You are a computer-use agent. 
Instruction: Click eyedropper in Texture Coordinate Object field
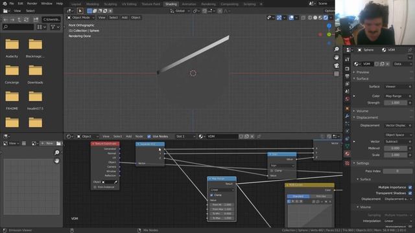point(115,182)
